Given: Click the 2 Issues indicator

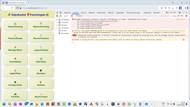Looking at the screenshot, I should point(177,16).
